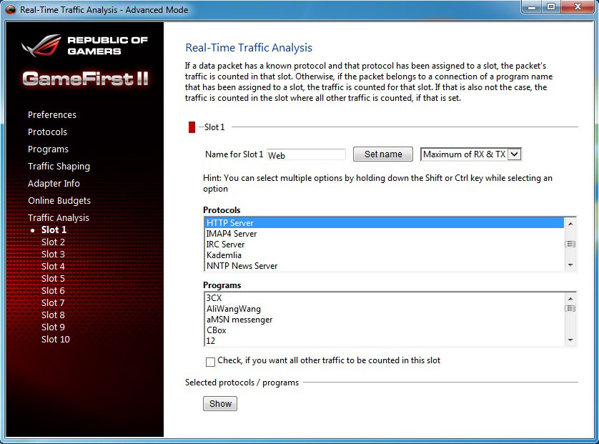599x444 pixels.
Task: Select Slot 4 under Traffic Analysis
Action: 53,266
